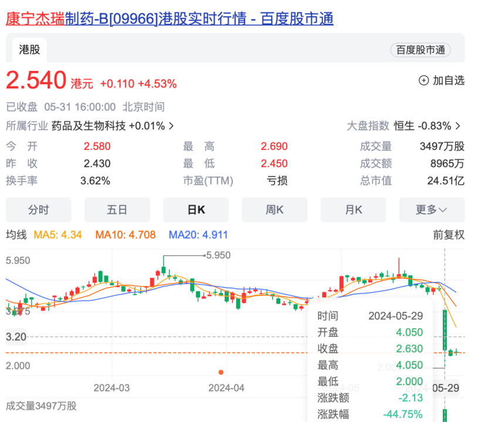The image size is (478, 422).
Task: Click the 市盈(TTM) value 亏损
Action: 277,181
